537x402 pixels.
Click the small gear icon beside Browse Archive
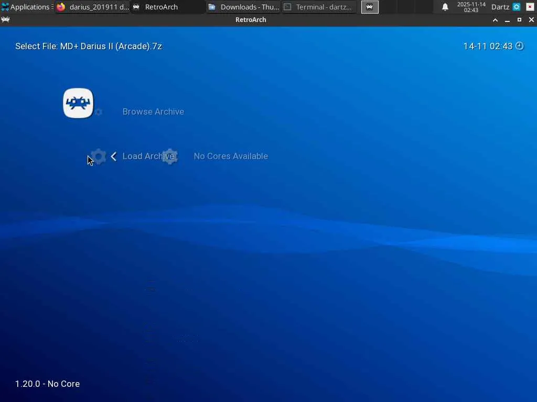[x=99, y=112]
